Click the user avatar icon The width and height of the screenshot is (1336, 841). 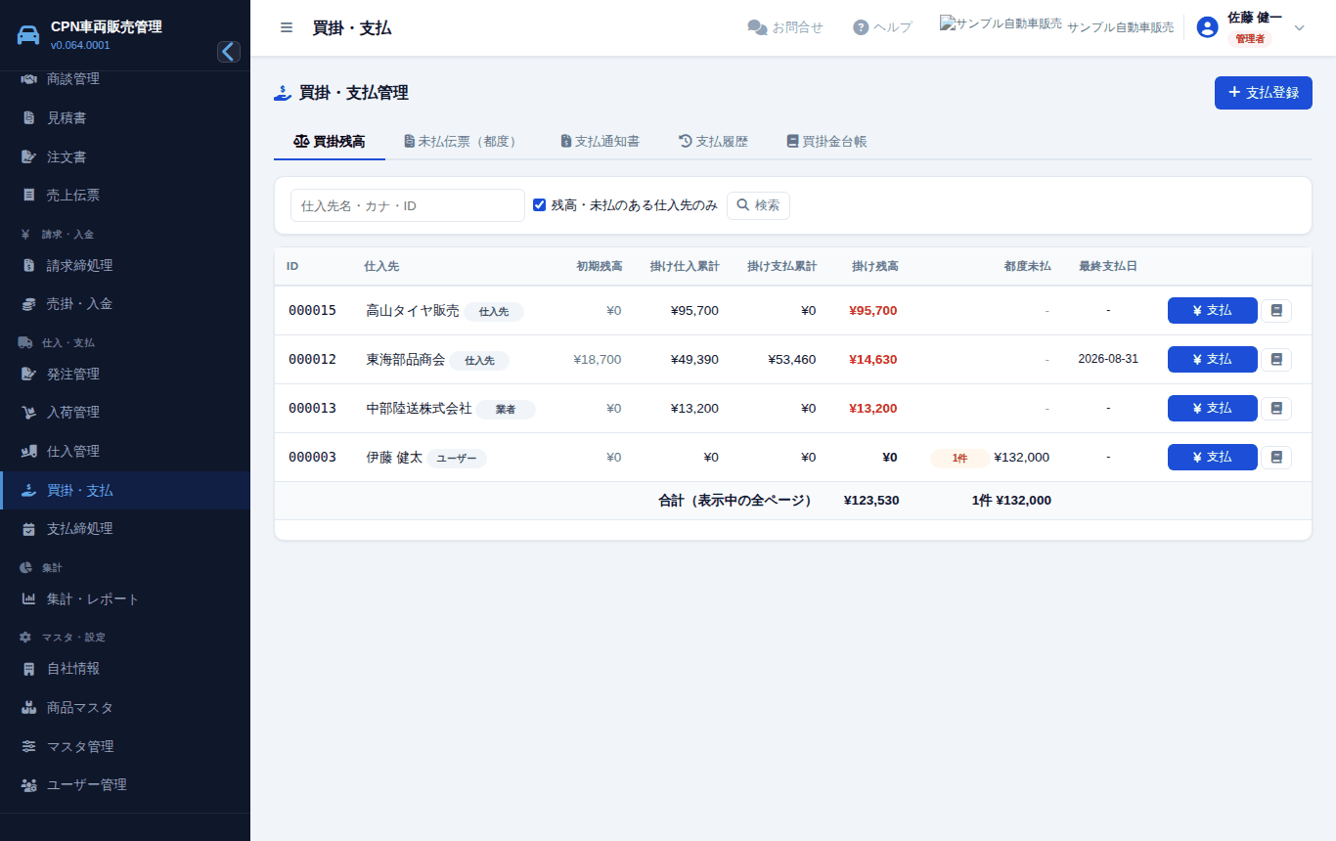(x=1208, y=27)
